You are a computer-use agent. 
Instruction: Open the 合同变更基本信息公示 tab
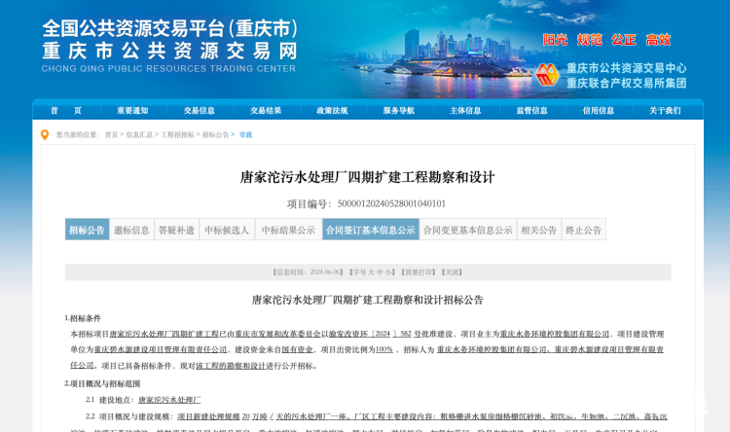467,230
